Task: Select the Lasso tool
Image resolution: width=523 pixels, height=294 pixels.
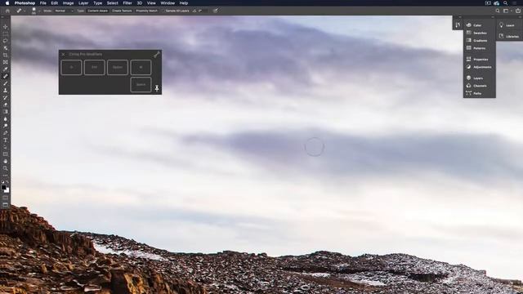Action: coord(6,41)
